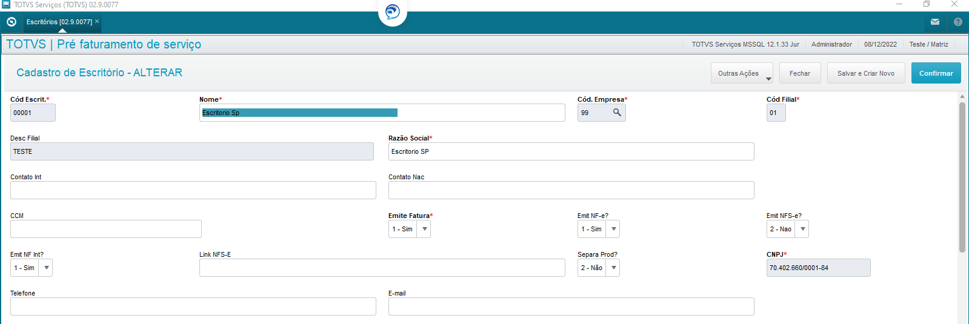Click the app icon in the title bar
Viewport: 969px width, 324px height.
6,4
